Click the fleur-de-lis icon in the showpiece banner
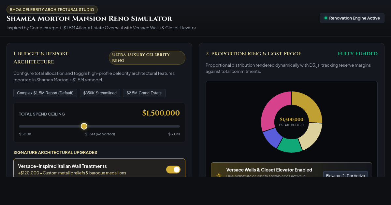391x205 pixels. (219, 175)
